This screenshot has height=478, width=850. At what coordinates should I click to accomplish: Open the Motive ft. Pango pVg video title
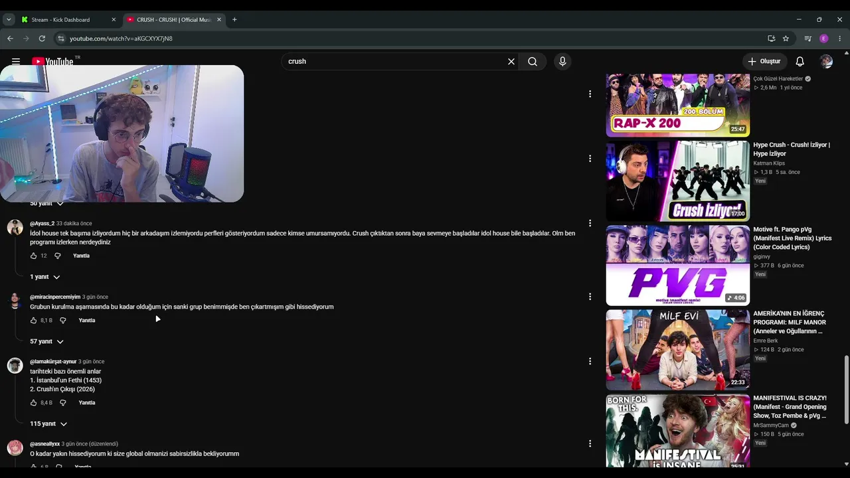click(792, 238)
